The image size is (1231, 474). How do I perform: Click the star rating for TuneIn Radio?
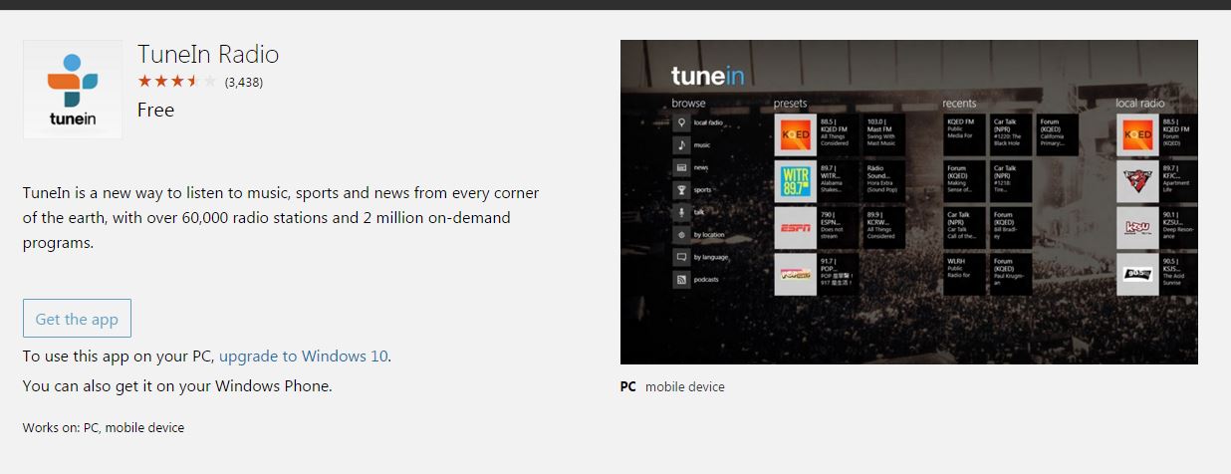point(176,82)
